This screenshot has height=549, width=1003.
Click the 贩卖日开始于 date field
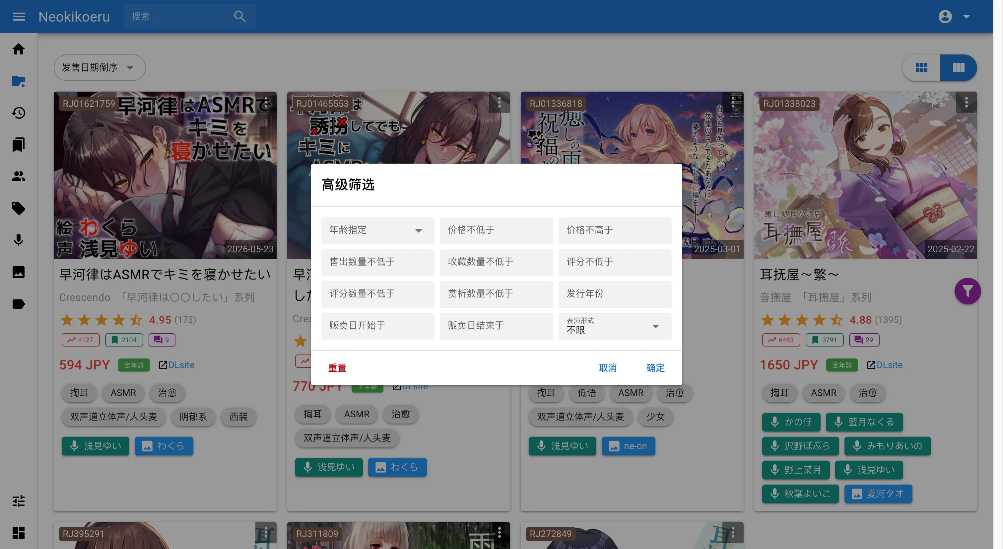(x=378, y=326)
